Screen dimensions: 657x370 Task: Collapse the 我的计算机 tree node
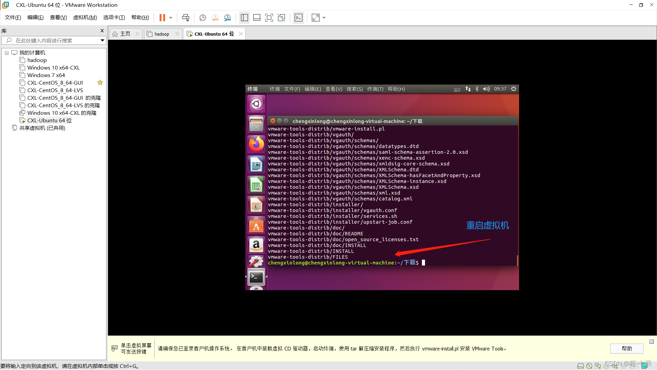point(7,53)
